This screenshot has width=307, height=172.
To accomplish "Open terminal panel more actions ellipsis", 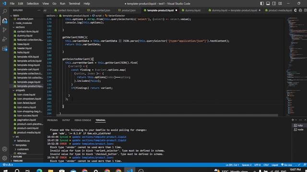I will coord(301,120).
